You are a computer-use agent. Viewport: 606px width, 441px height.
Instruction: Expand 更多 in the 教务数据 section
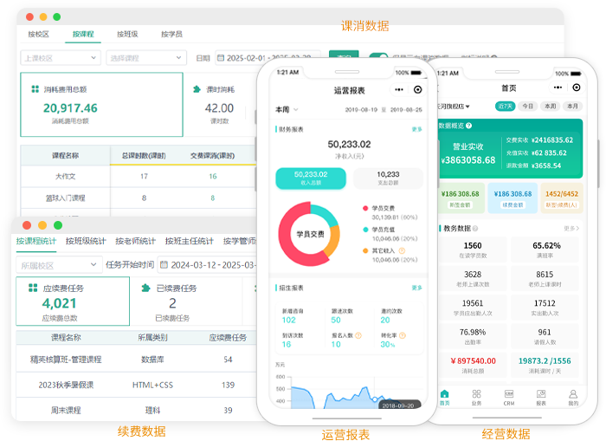pos(571,229)
